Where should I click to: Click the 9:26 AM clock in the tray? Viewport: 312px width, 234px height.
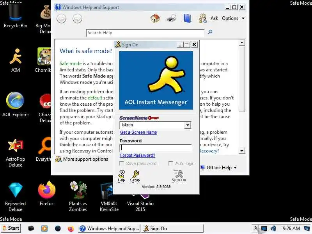[x=291, y=229]
